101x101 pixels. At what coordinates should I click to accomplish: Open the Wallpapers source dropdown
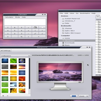[x=15, y=56]
